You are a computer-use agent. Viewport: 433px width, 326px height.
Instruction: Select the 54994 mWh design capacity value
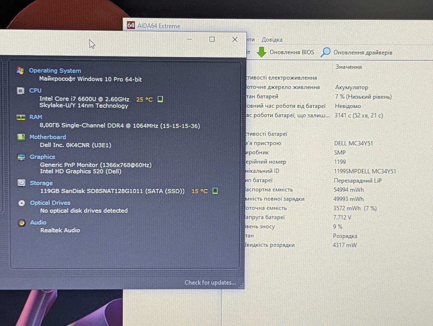point(349,190)
